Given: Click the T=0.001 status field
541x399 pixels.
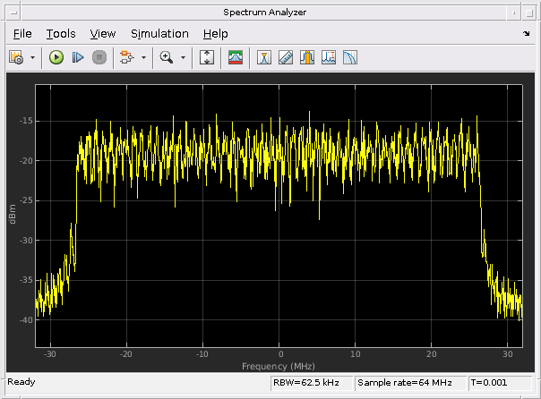Looking at the screenshot, I should tap(500, 383).
